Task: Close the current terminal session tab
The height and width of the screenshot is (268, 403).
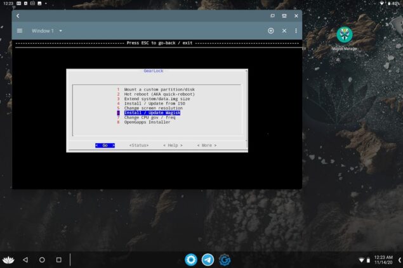Action: point(284,30)
